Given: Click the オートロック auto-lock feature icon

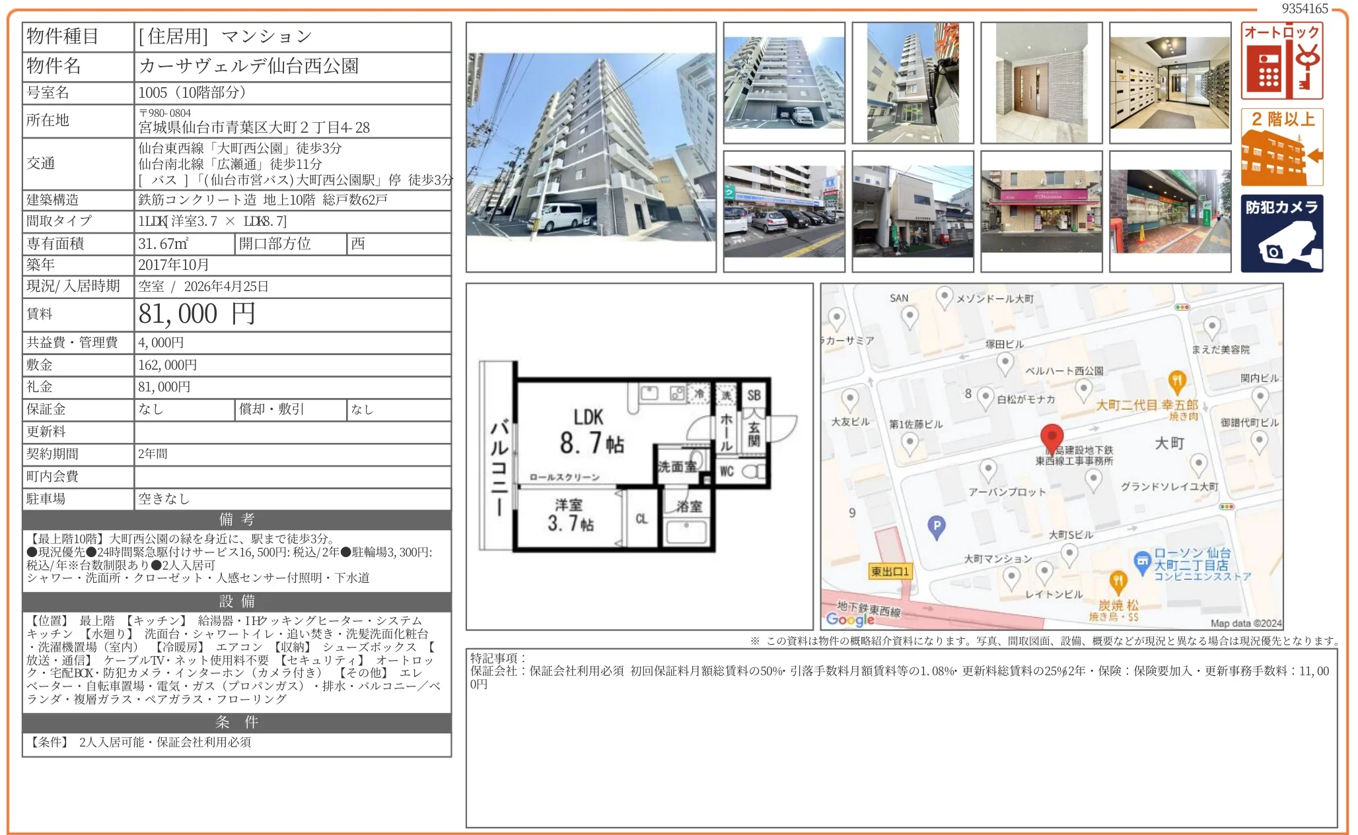Looking at the screenshot, I should pos(1281,61).
